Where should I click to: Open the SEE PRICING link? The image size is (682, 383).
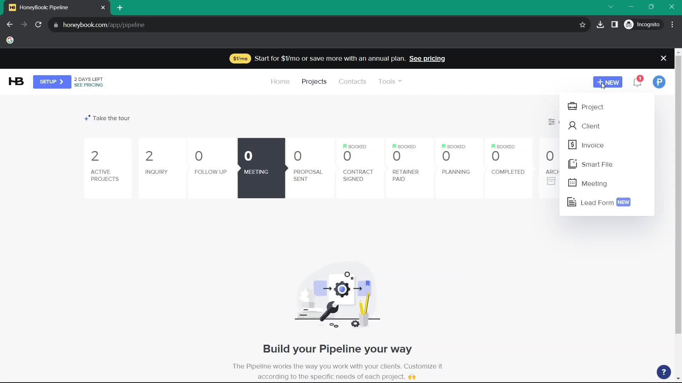[88, 85]
